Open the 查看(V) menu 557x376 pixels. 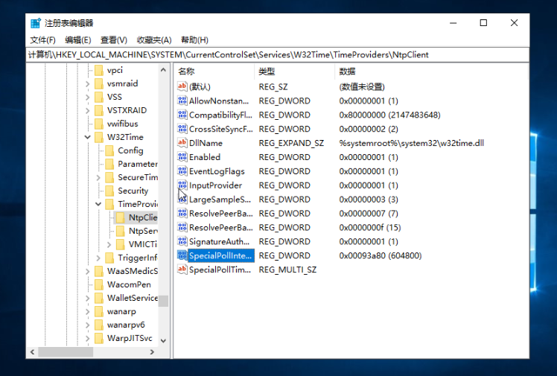114,39
